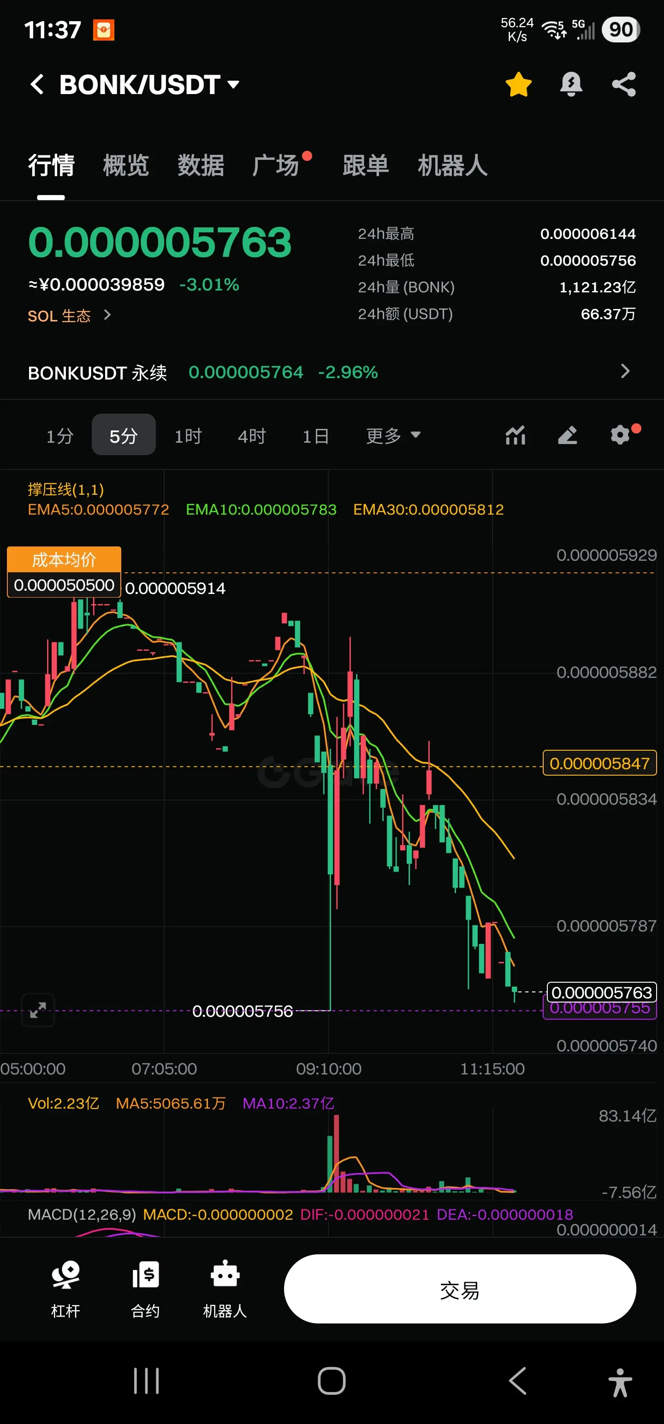Image resolution: width=664 pixels, height=1424 pixels.
Task: Tap the orange notification icon in status bar
Action: [103, 30]
